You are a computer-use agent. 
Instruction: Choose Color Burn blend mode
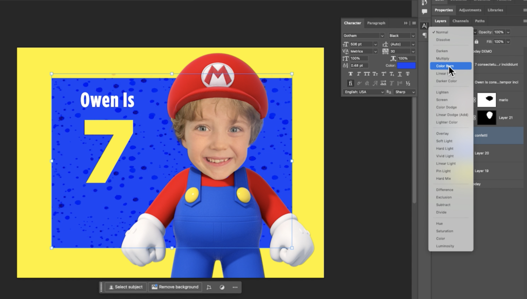coord(451,66)
